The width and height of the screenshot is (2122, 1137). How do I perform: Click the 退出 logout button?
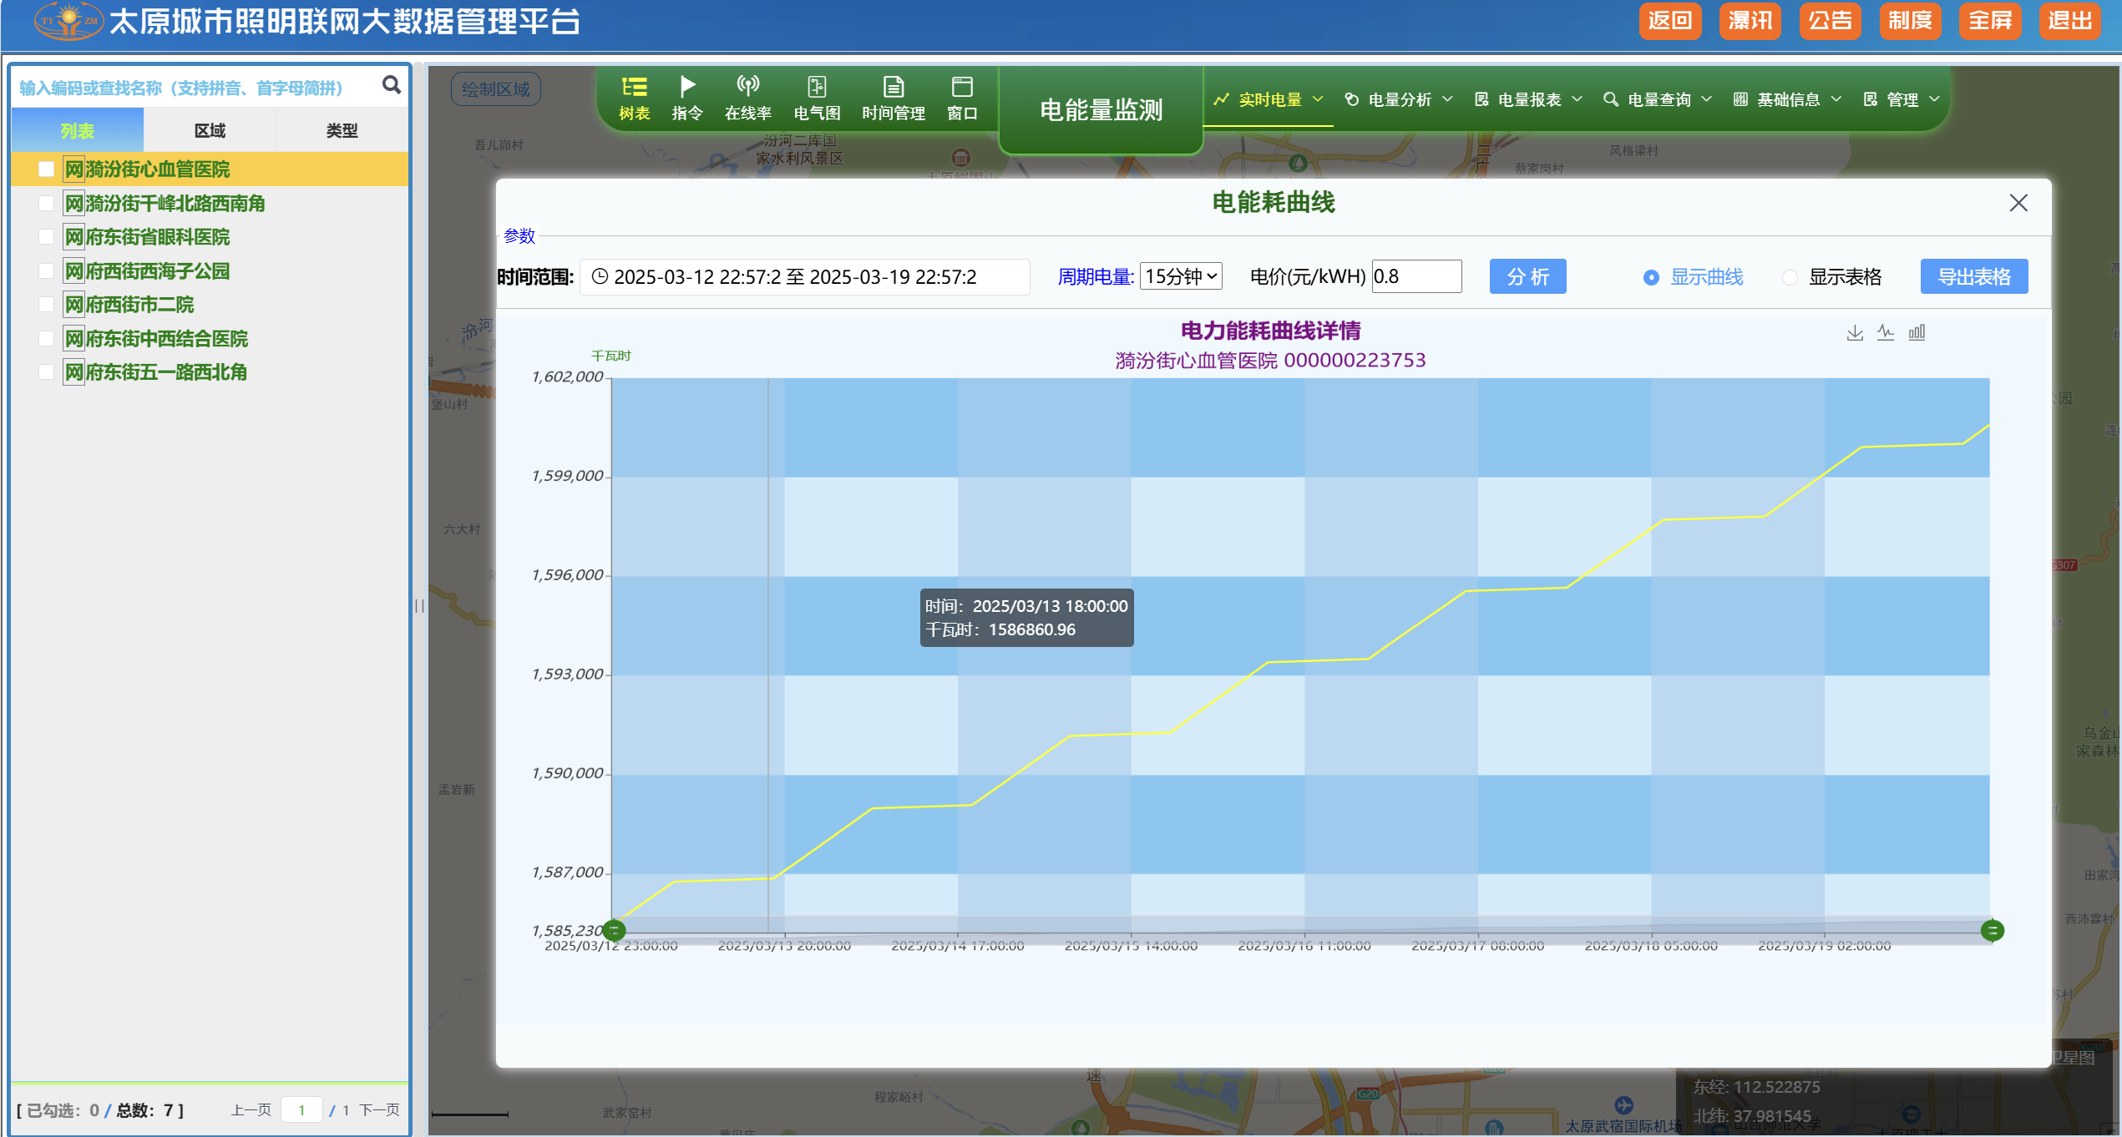2069,21
